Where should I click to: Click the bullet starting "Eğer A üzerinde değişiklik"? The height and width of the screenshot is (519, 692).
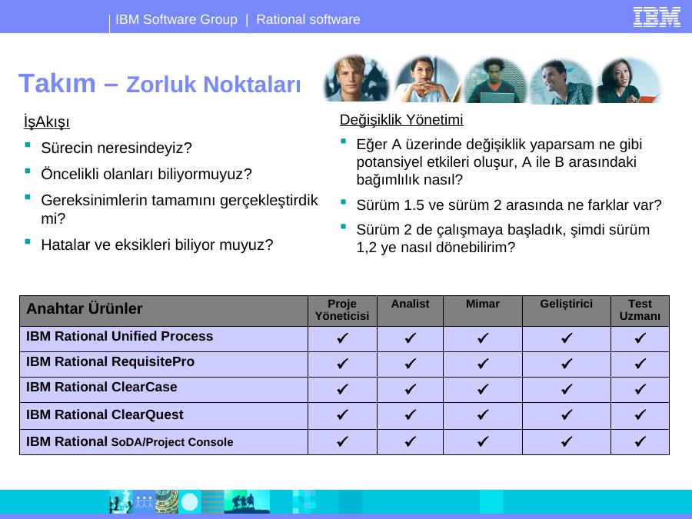click(499, 162)
